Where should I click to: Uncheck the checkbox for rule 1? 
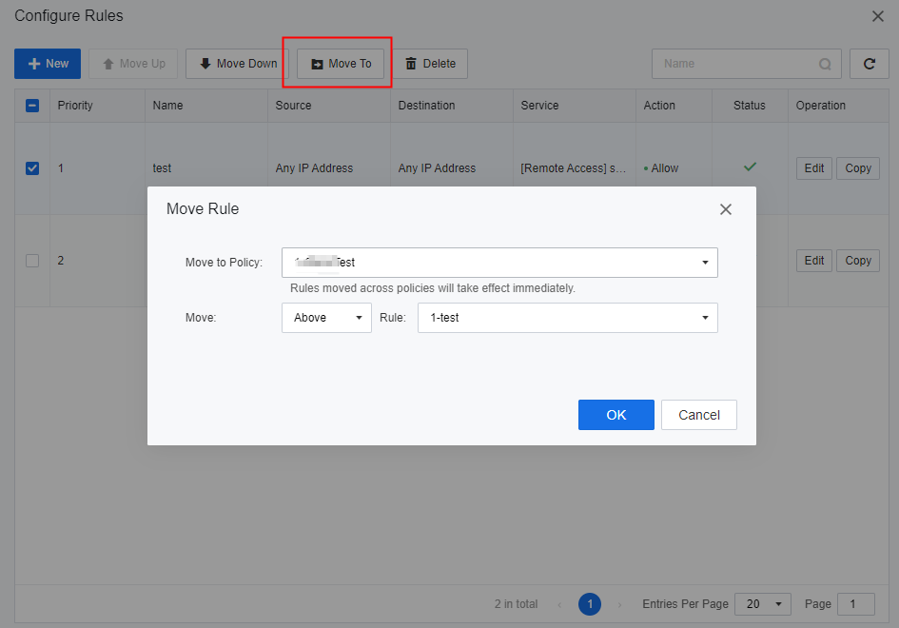tap(32, 168)
